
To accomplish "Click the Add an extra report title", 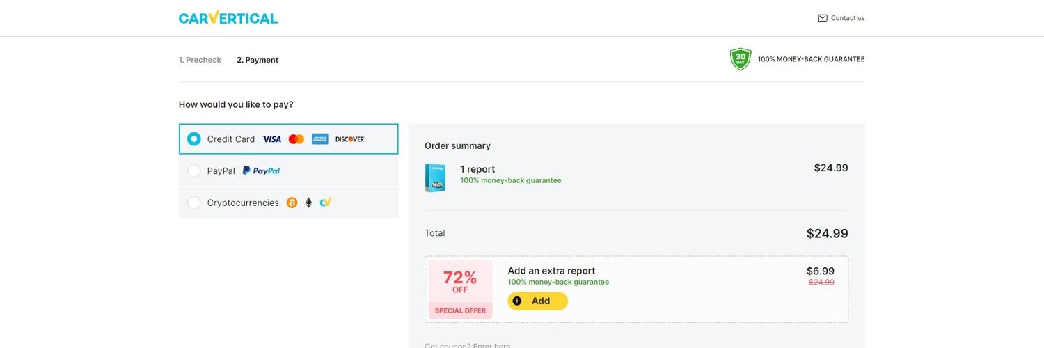I will pyautogui.click(x=552, y=271).
